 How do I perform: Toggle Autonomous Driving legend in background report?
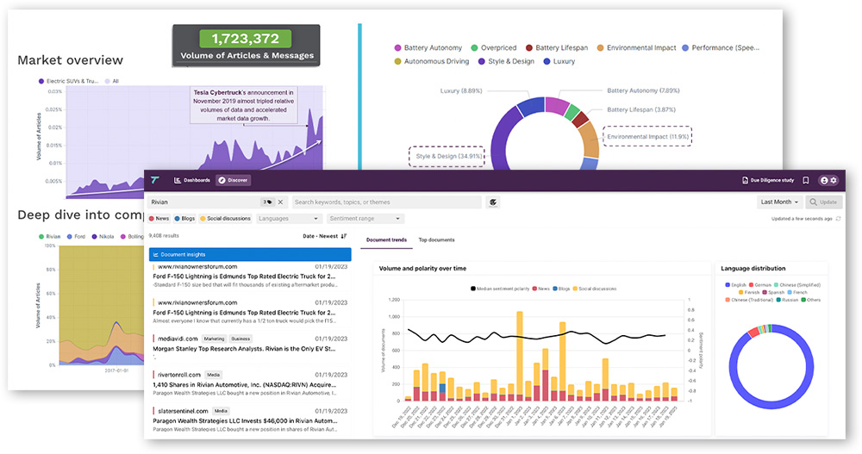pyautogui.click(x=432, y=61)
